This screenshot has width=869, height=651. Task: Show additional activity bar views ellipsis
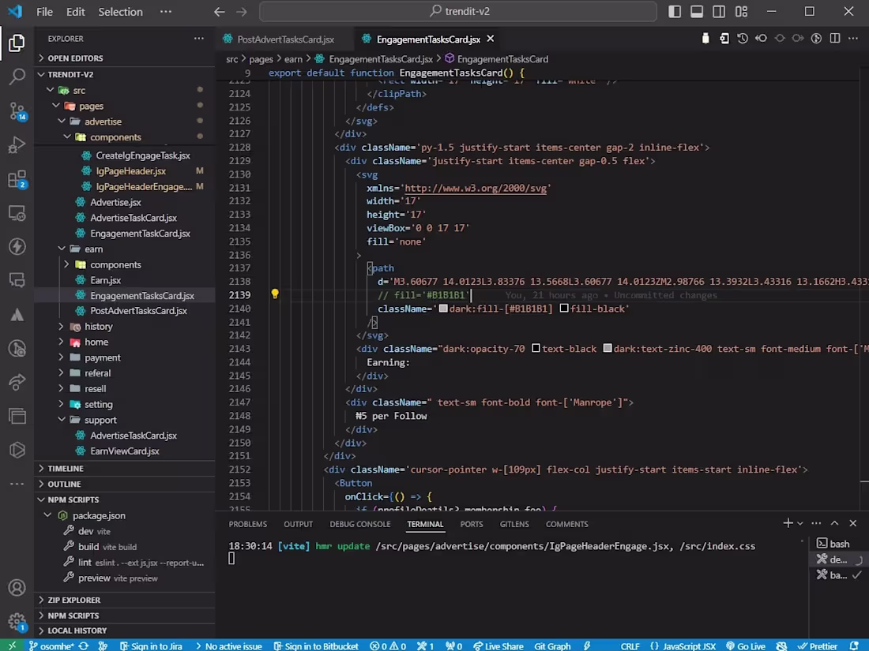pyautogui.click(x=17, y=484)
